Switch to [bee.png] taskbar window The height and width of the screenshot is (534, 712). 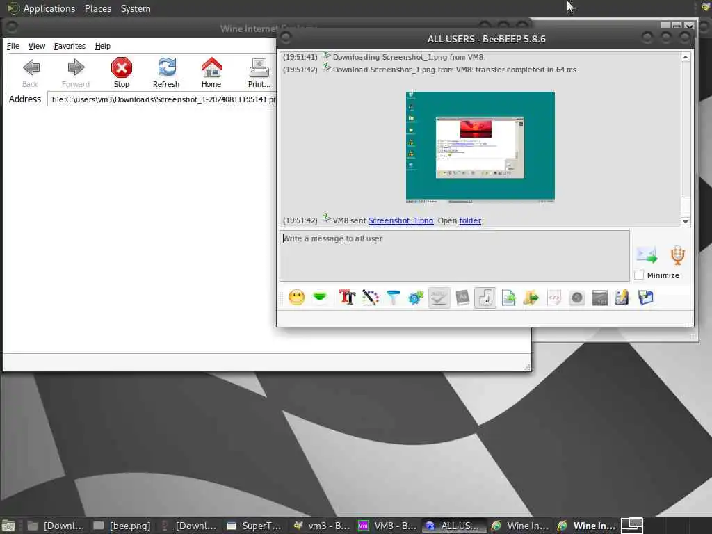[122, 526]
